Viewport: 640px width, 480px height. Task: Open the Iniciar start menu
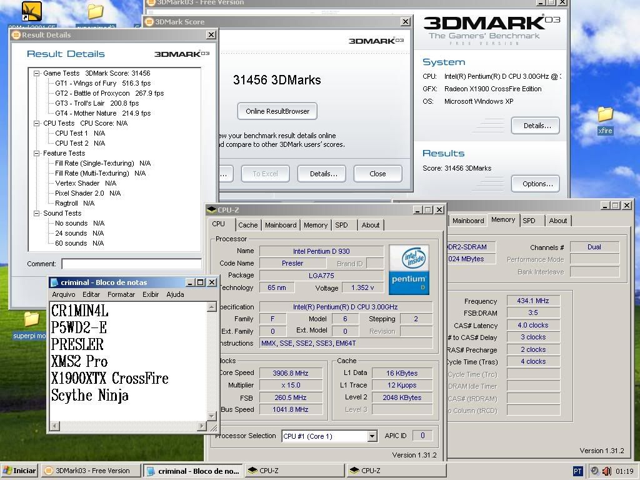19,471
